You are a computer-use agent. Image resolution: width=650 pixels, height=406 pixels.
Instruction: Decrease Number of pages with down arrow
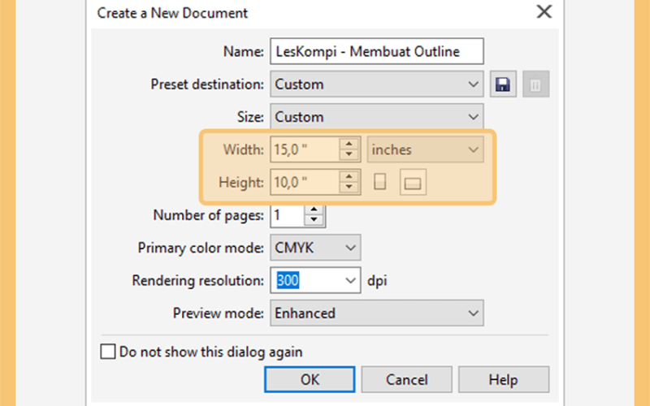(314, 220)
